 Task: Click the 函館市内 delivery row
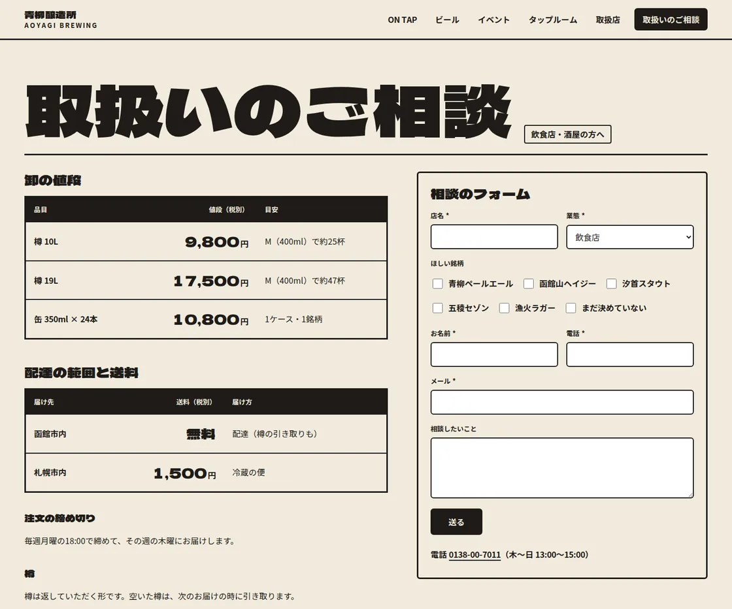point(206,433)
